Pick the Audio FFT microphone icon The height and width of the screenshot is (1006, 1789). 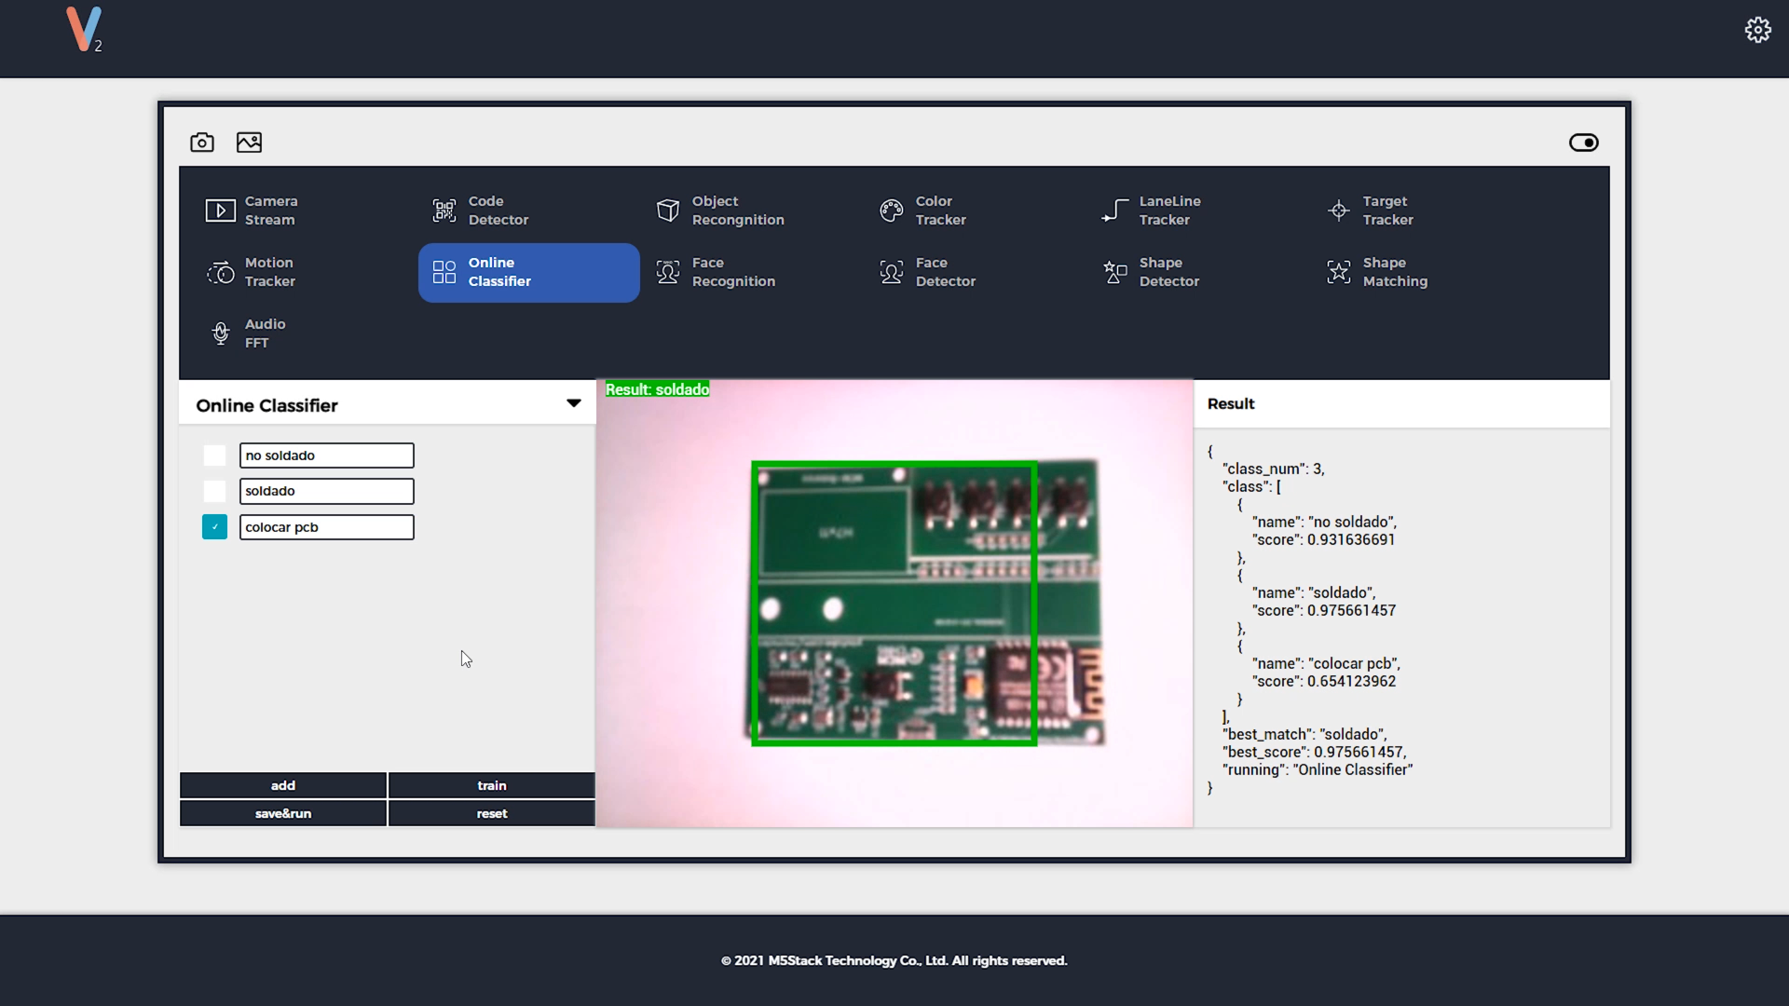point(221,333)
